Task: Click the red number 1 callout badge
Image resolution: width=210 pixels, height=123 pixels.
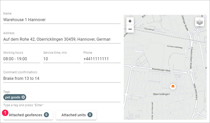Action: click(5, 113)
